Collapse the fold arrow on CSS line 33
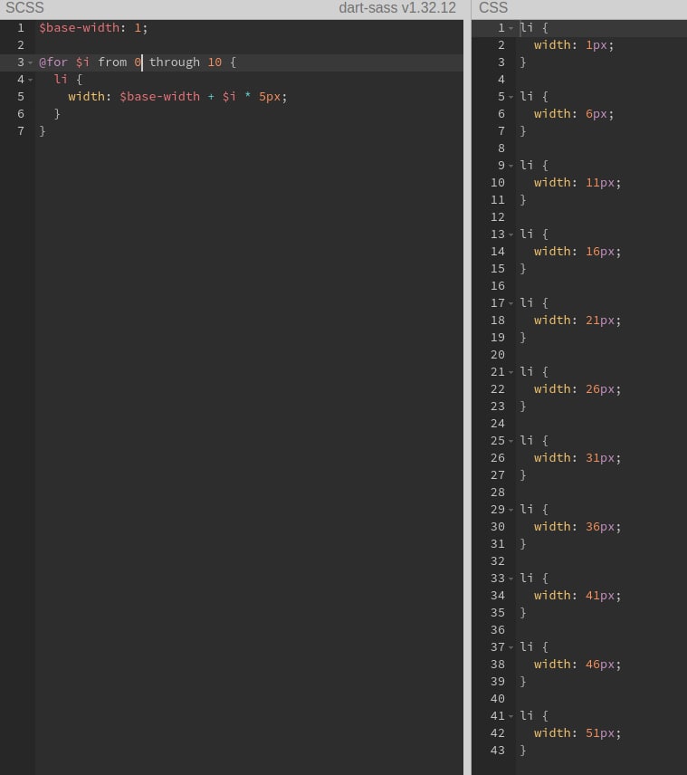 (x=511, y=579)
